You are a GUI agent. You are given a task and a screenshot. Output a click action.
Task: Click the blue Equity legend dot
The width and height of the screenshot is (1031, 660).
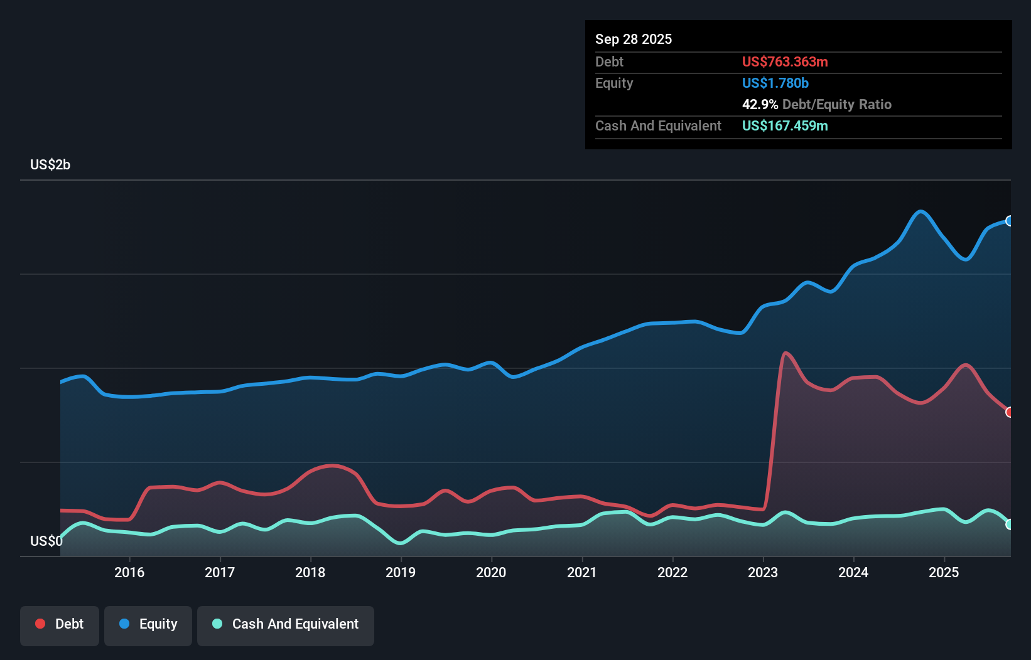click(x=124, y=624)
